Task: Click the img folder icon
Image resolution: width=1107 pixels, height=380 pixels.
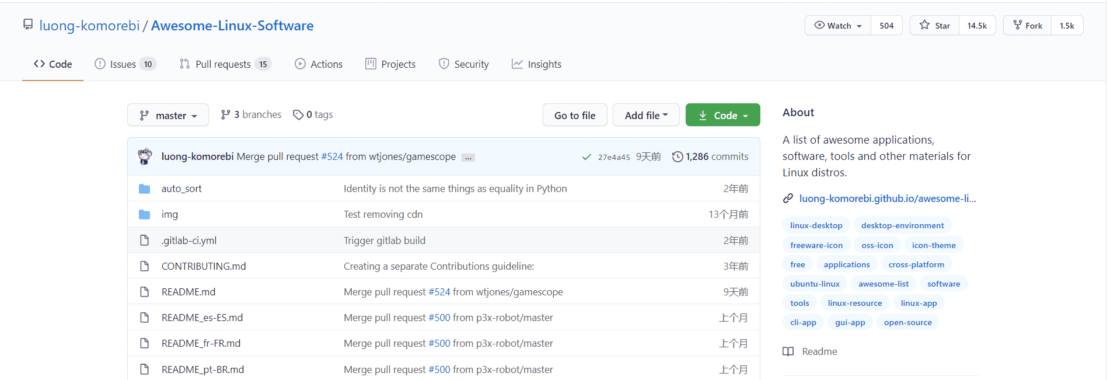Action: coord(145,214)
